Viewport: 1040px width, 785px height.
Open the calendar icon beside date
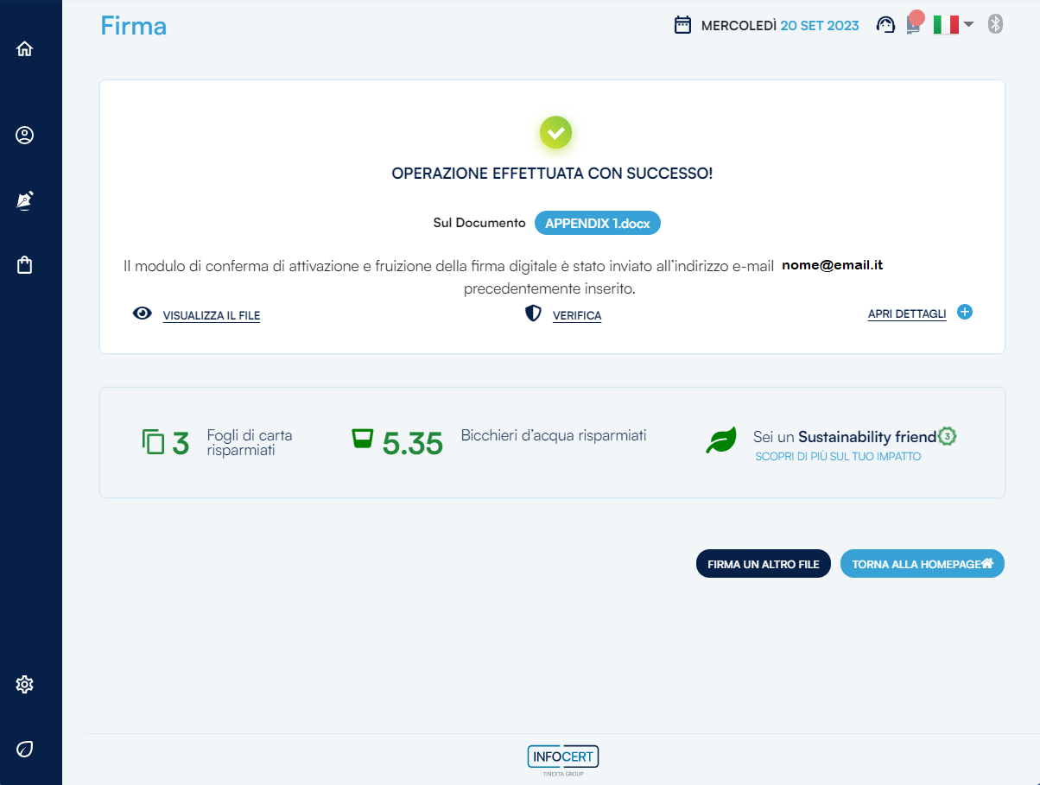coord(682,25)
